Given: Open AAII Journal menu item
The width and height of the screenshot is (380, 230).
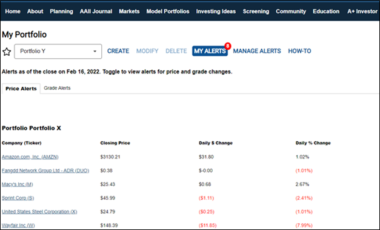Looking at the screenshot, I should coord(96,12).
